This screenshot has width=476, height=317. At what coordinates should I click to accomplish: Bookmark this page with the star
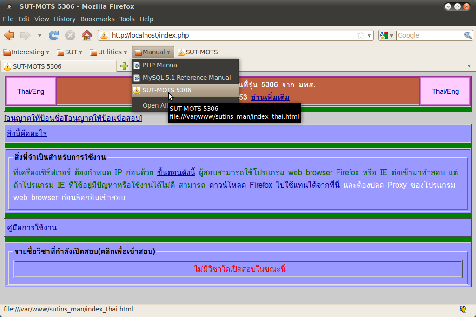coord(361,35)
